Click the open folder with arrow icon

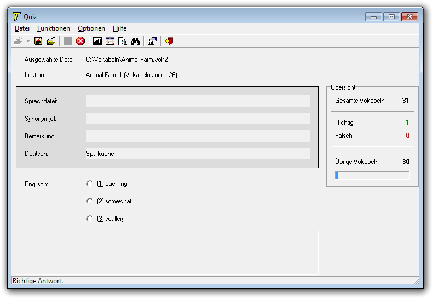[51, 41]
